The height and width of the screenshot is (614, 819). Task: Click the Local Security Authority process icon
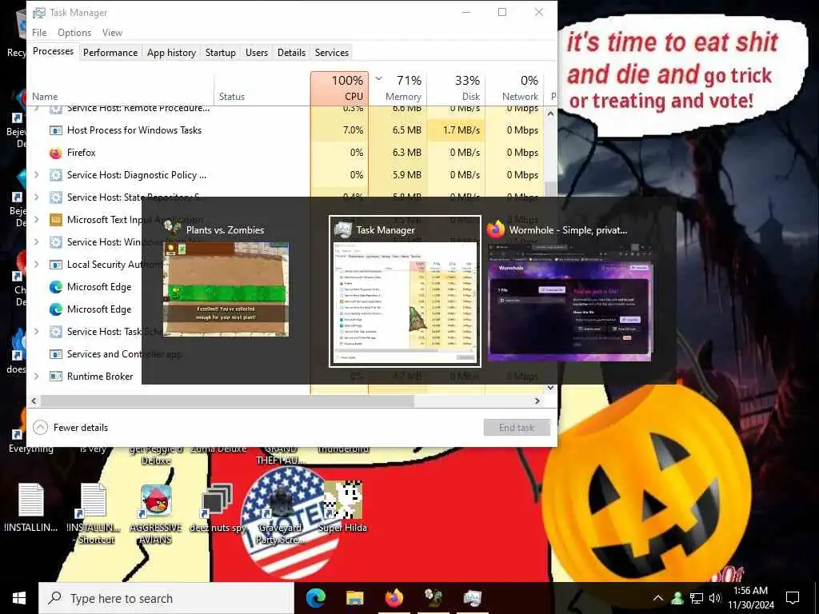[55, 265]
